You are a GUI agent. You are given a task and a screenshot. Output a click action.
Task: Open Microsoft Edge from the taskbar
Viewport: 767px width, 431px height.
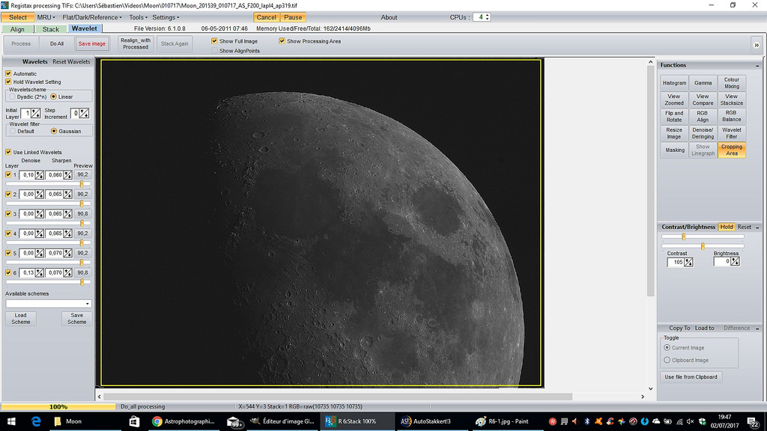click(35, 421)
